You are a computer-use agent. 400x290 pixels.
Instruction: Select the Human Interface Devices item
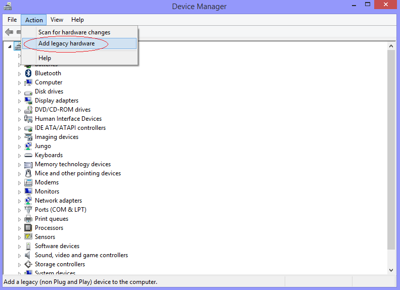pyautogui.click(x=68, y=119)
